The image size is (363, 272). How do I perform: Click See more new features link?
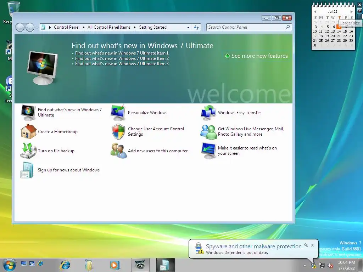pyautogui.click(x=256, y=56)
